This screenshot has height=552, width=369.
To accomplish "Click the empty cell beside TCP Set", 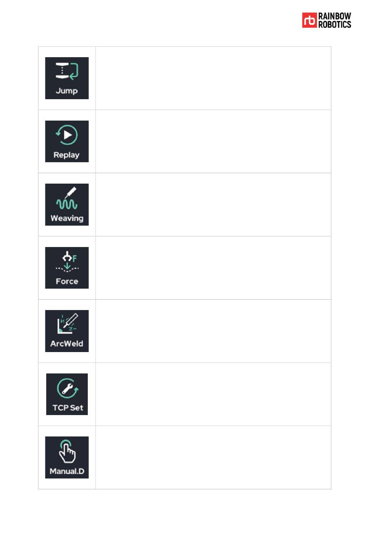I will [213, 394].
